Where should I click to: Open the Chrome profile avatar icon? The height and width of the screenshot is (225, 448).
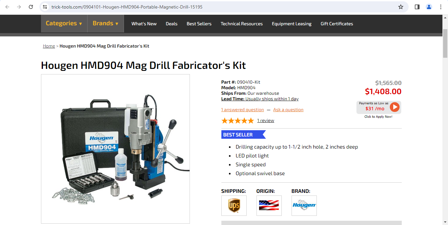click(x=429, y=7)
